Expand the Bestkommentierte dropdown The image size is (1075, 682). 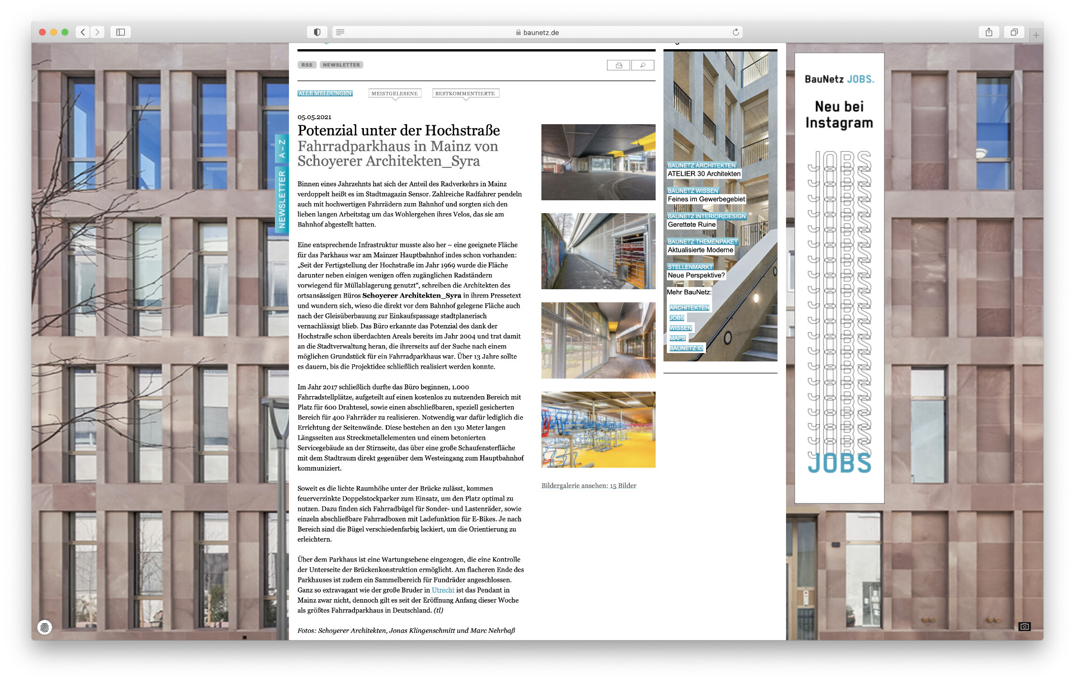pos(465,93)
